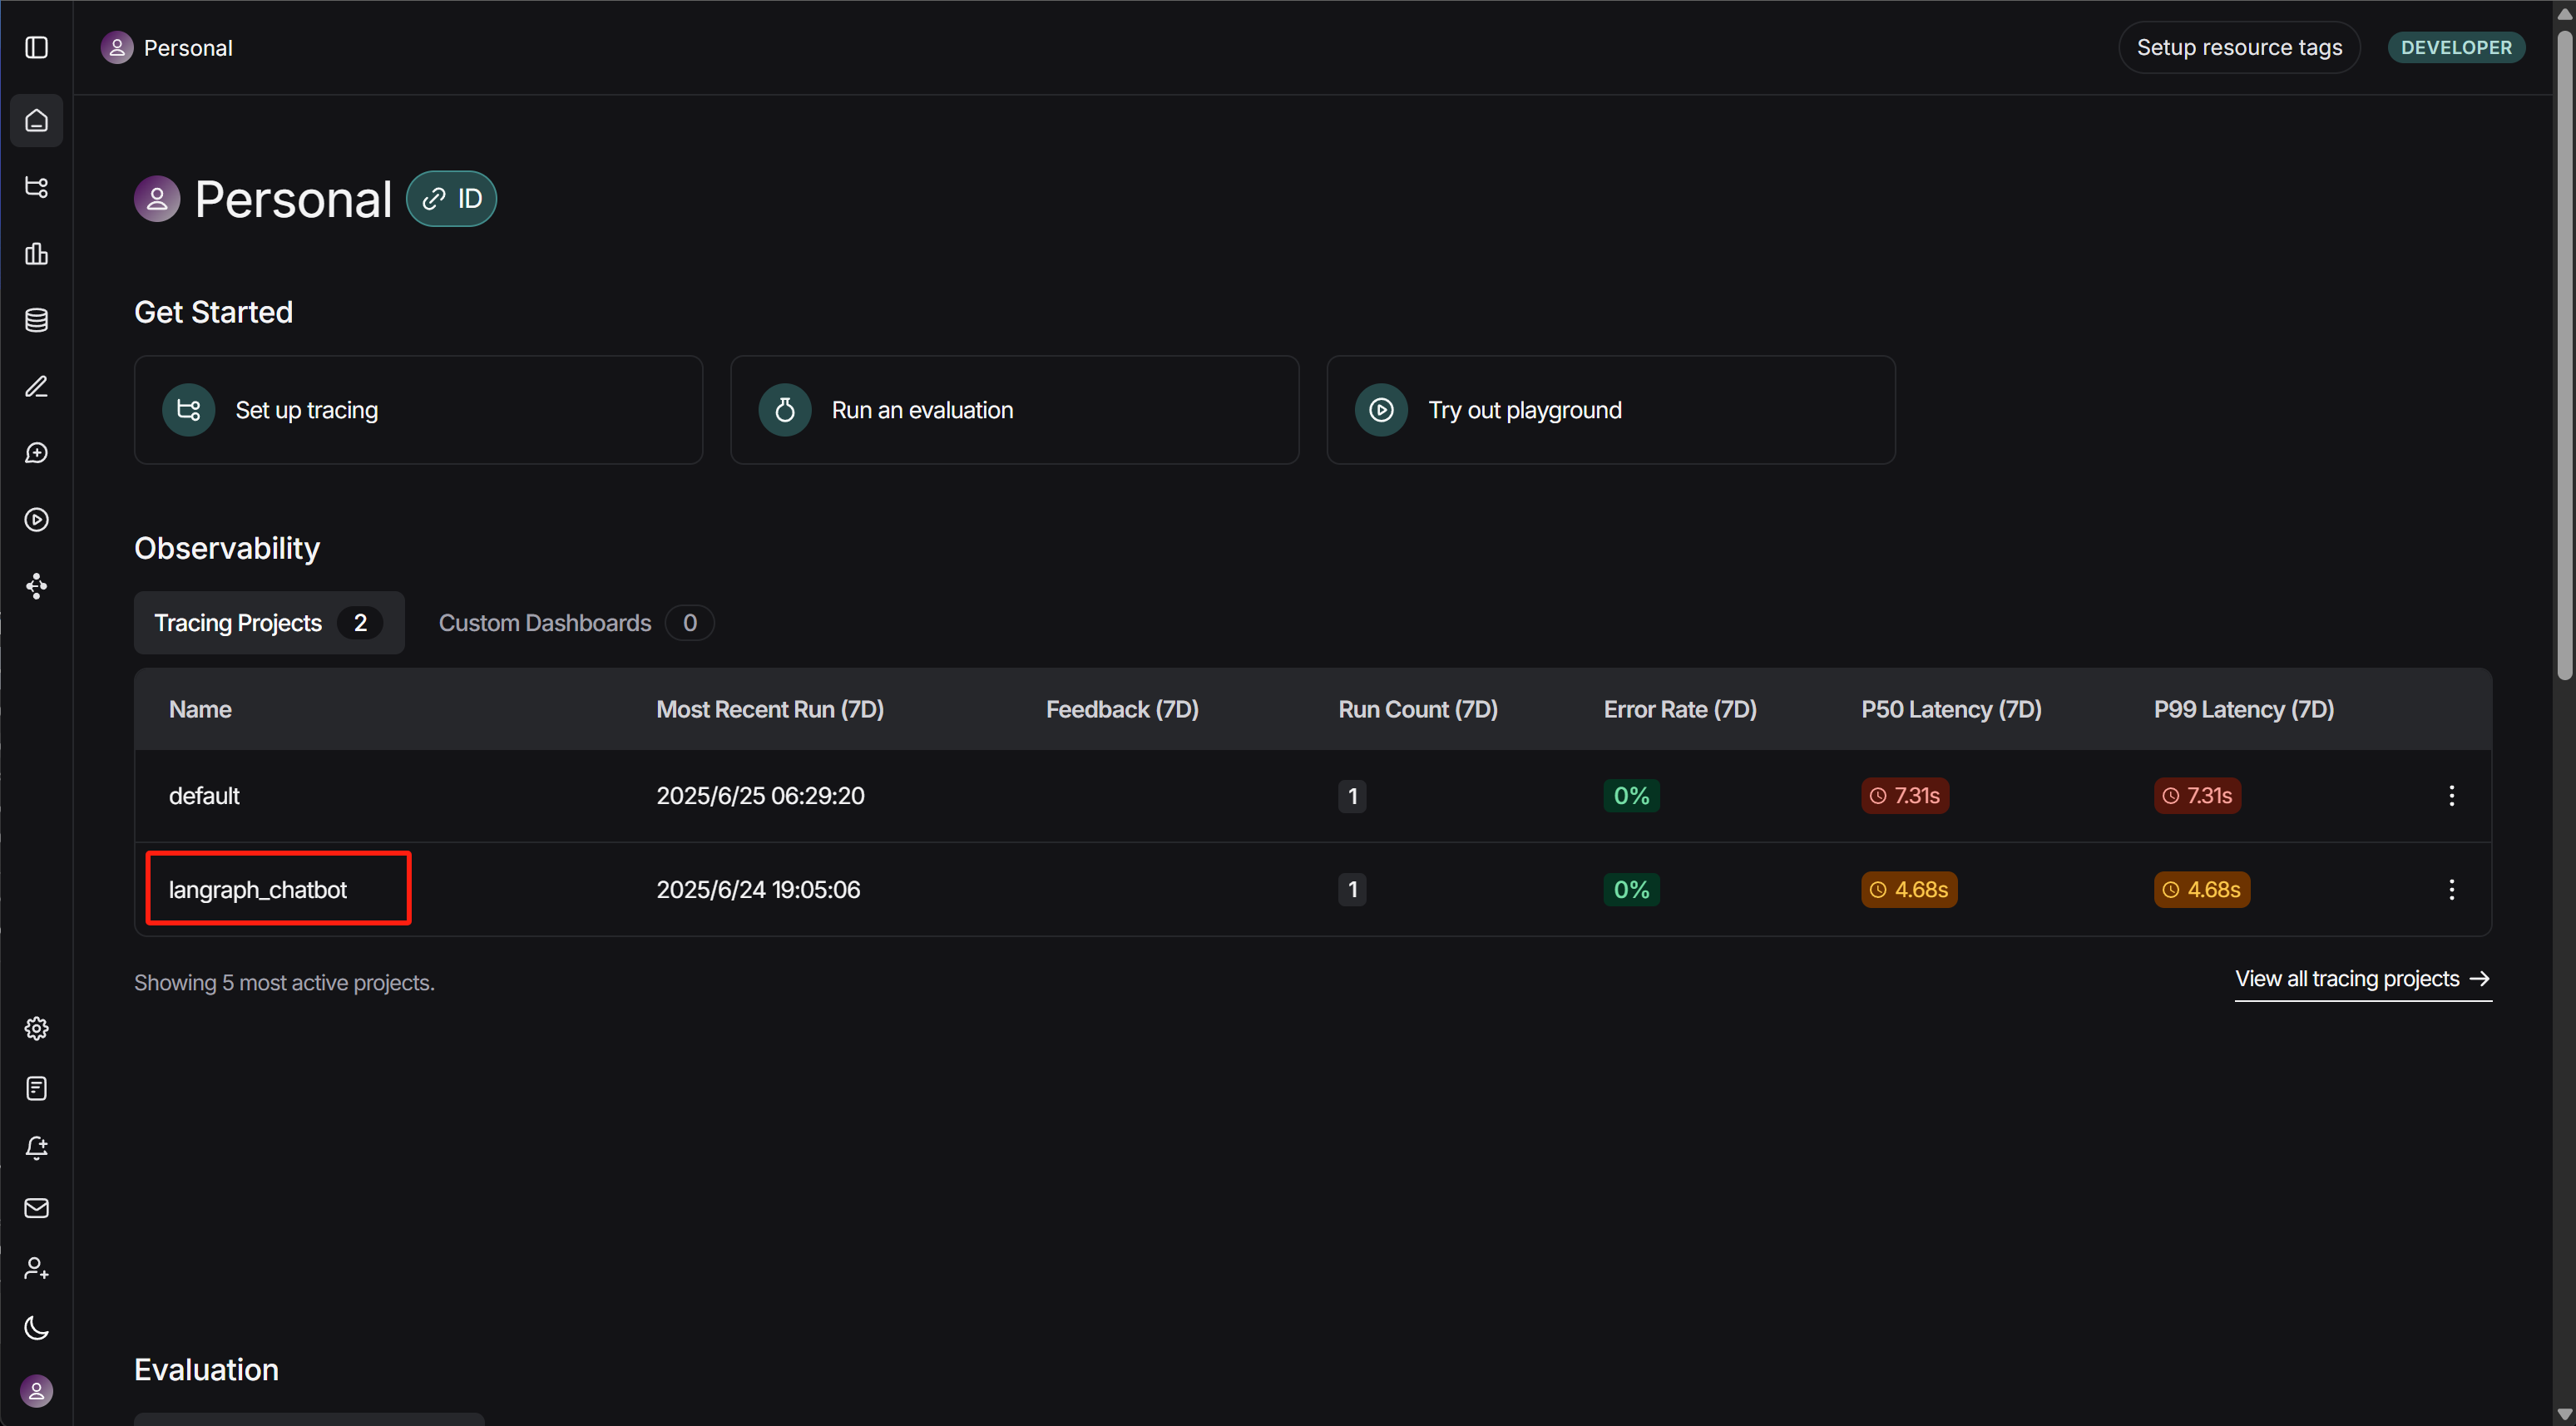Click View all tracing projects link
Viewport: 2576px width, 1426px height.
[x=2363, y=979]
